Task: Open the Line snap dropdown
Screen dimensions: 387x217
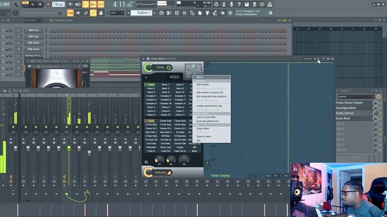Action: (117, 13)
